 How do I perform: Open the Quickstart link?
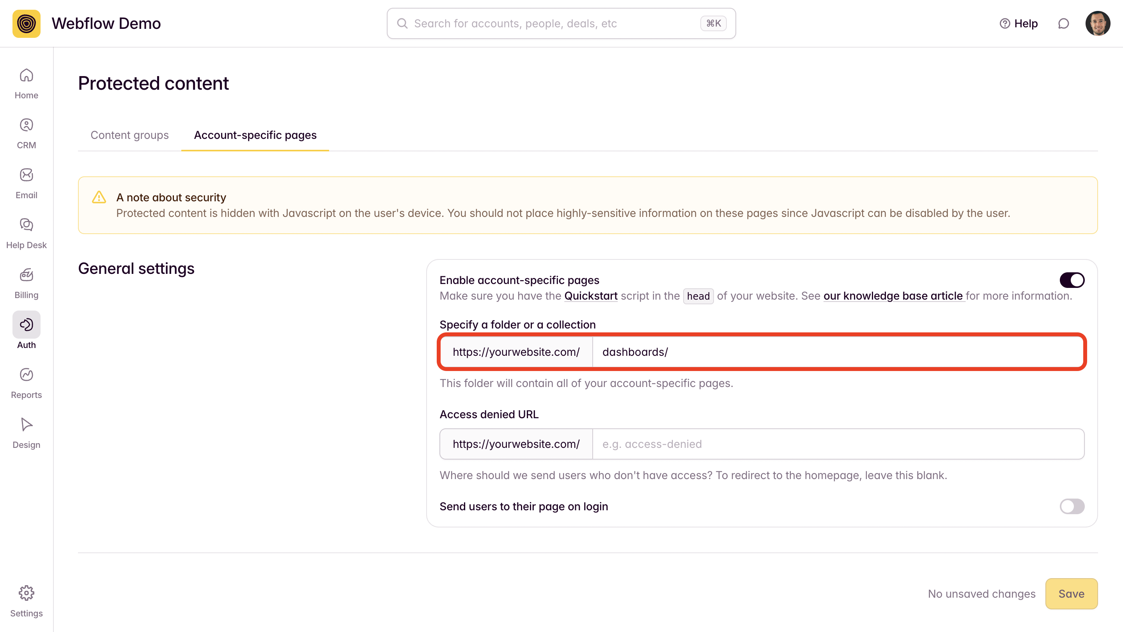(591, 296)
